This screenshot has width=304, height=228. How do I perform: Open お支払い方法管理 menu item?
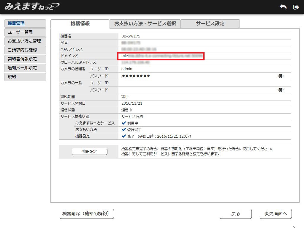[x=25, y=41]
